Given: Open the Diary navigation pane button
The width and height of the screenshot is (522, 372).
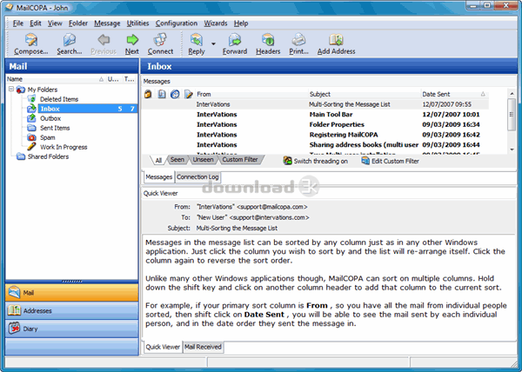Looking at the screenshot, I should 72,329.
